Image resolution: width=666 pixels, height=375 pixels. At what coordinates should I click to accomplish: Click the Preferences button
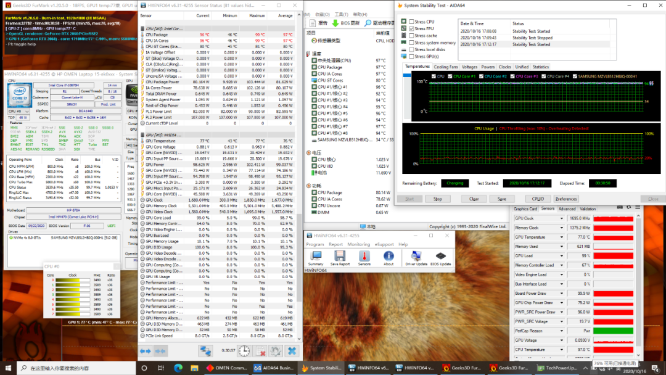point(565,199)
